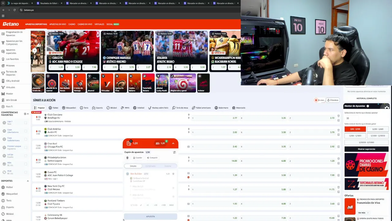
Task: Select the Voleibol sport filter
Action: coord(139,108)
